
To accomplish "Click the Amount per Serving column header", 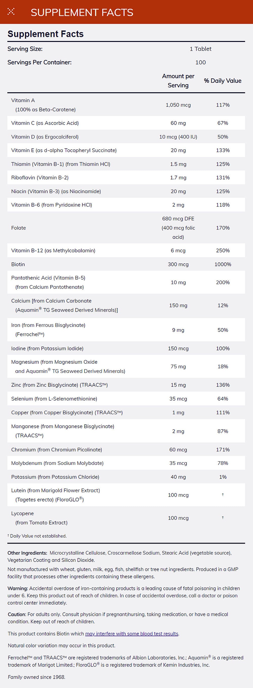I will 178,81.
